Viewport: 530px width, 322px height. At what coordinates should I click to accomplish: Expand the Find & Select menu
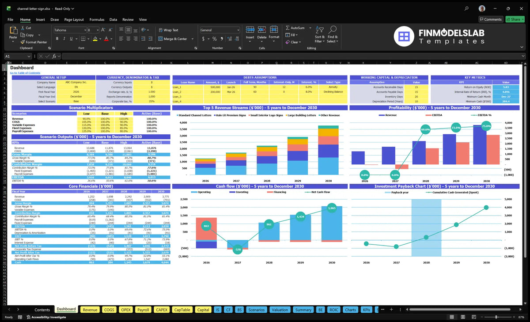pos(333,34)
